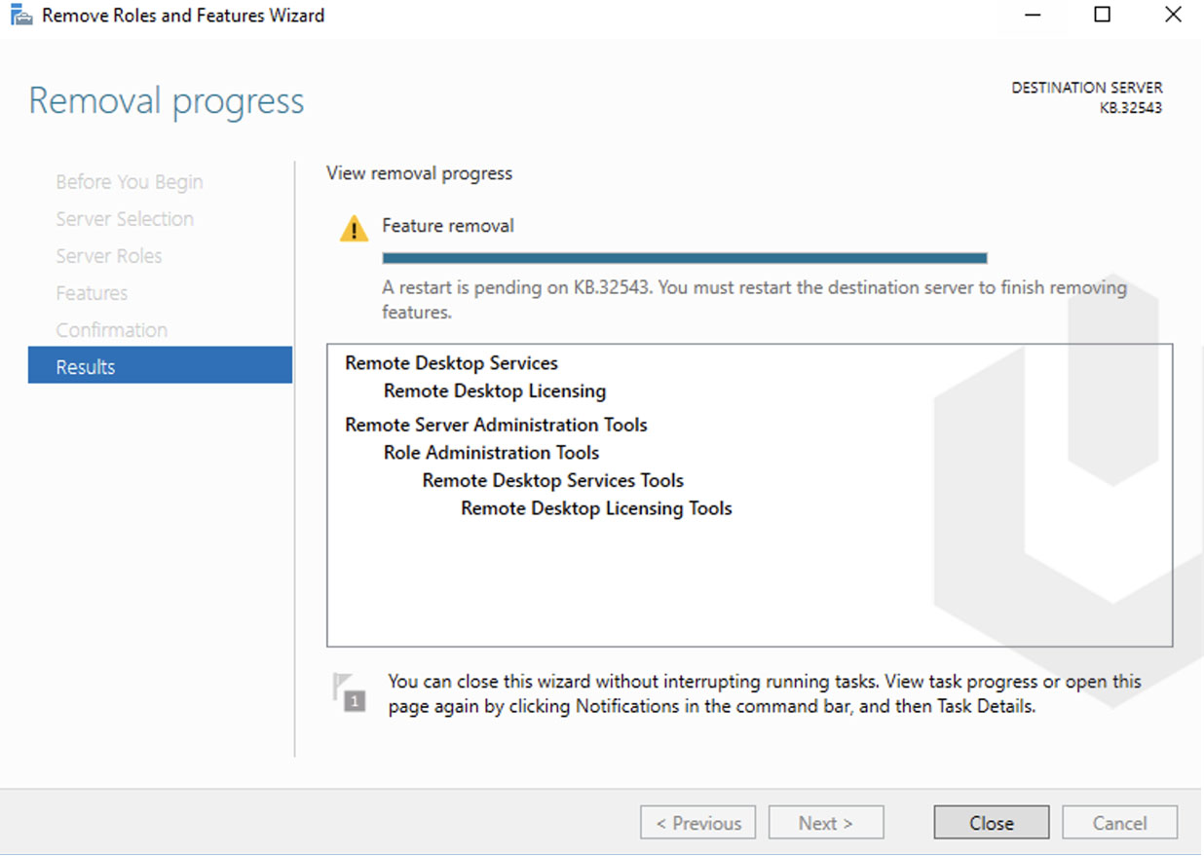Image resolution: width=1204 pixels, height=856 pixels.
Task: Select Remote Desktop Licensing entry
Action: pyautogui.click(x=494, y=391)
